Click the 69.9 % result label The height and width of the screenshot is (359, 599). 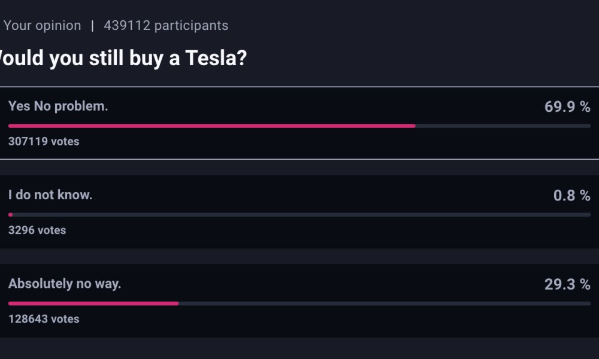(567, 107)
